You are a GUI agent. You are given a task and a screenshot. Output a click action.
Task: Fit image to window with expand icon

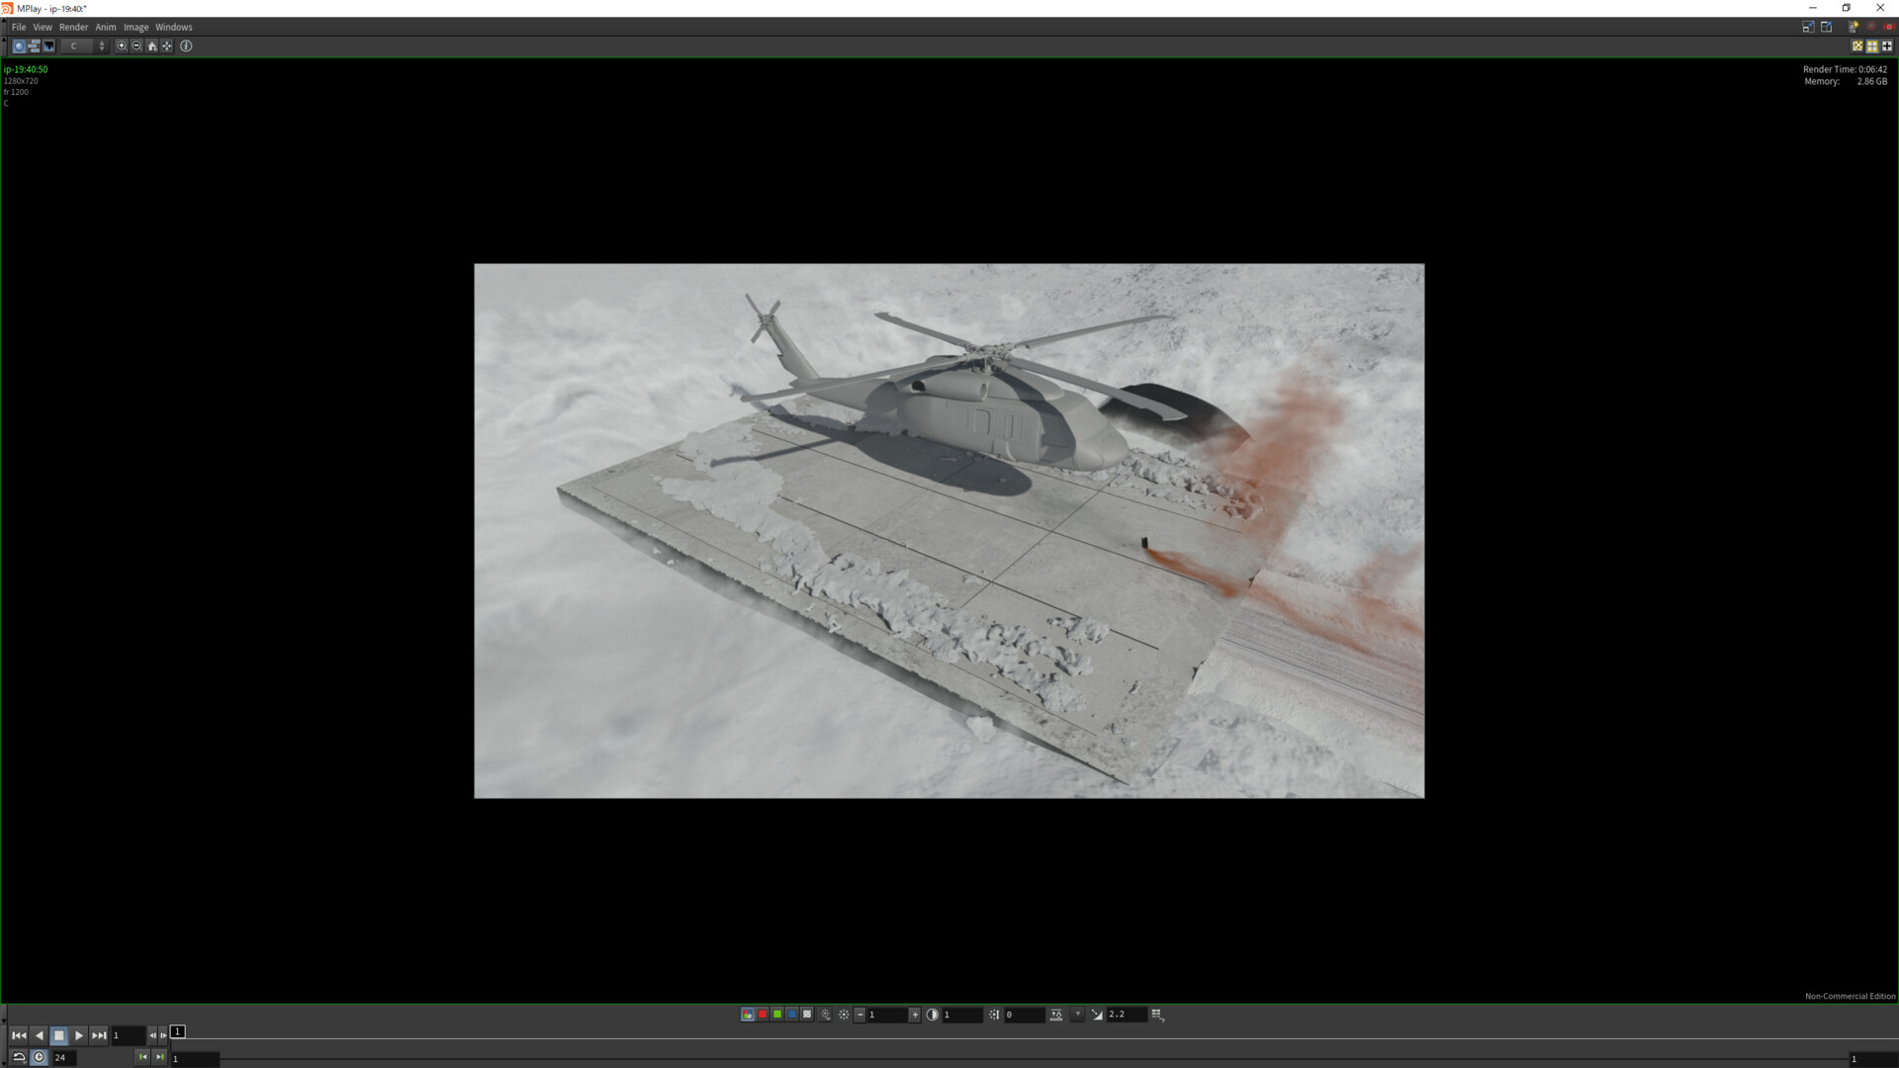[167, 46]
